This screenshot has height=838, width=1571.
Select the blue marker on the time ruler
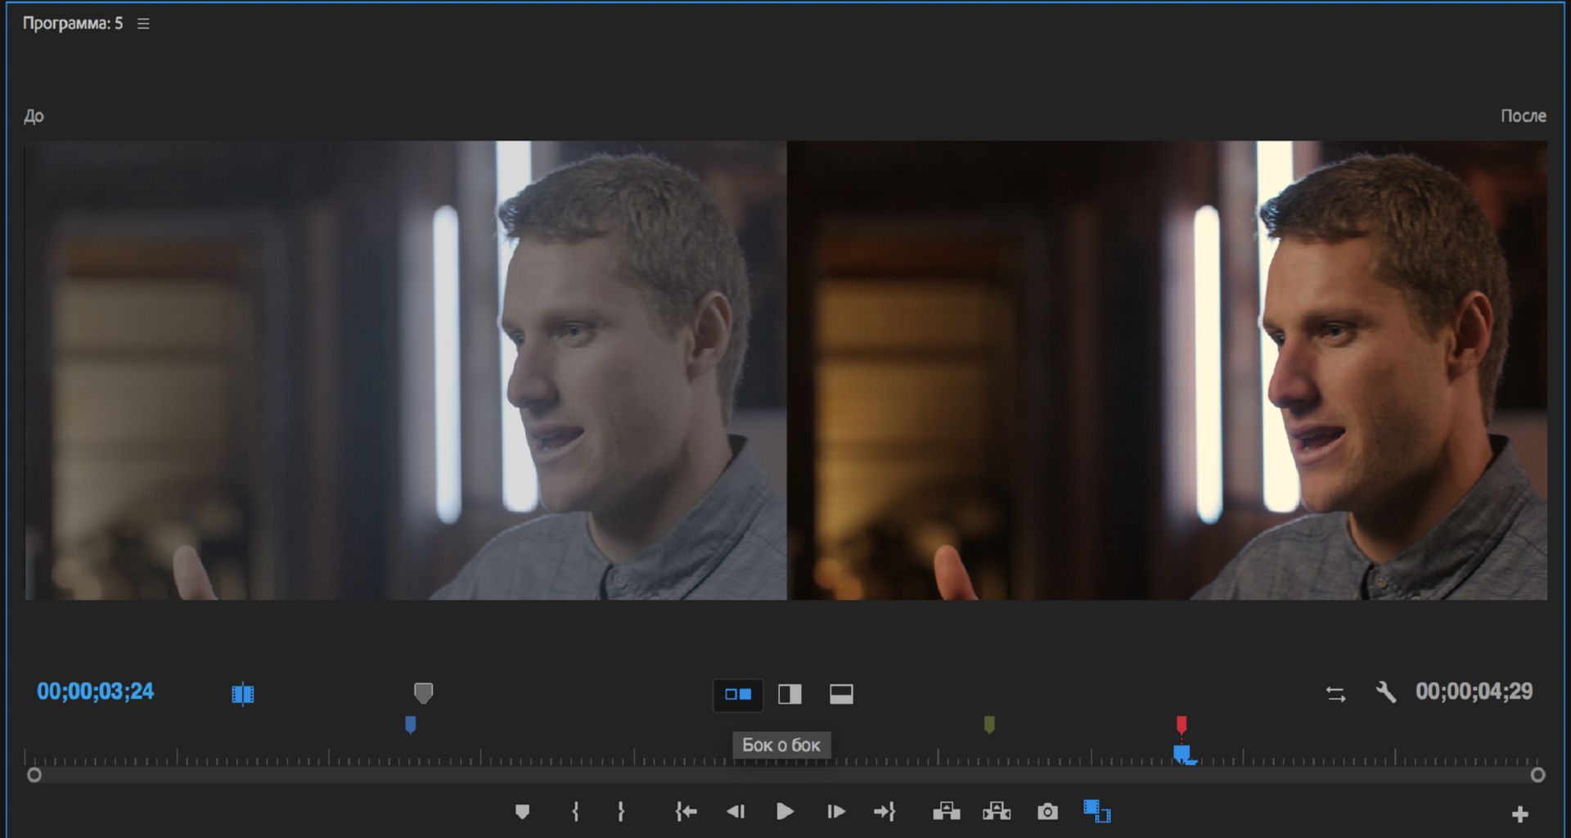411,724
